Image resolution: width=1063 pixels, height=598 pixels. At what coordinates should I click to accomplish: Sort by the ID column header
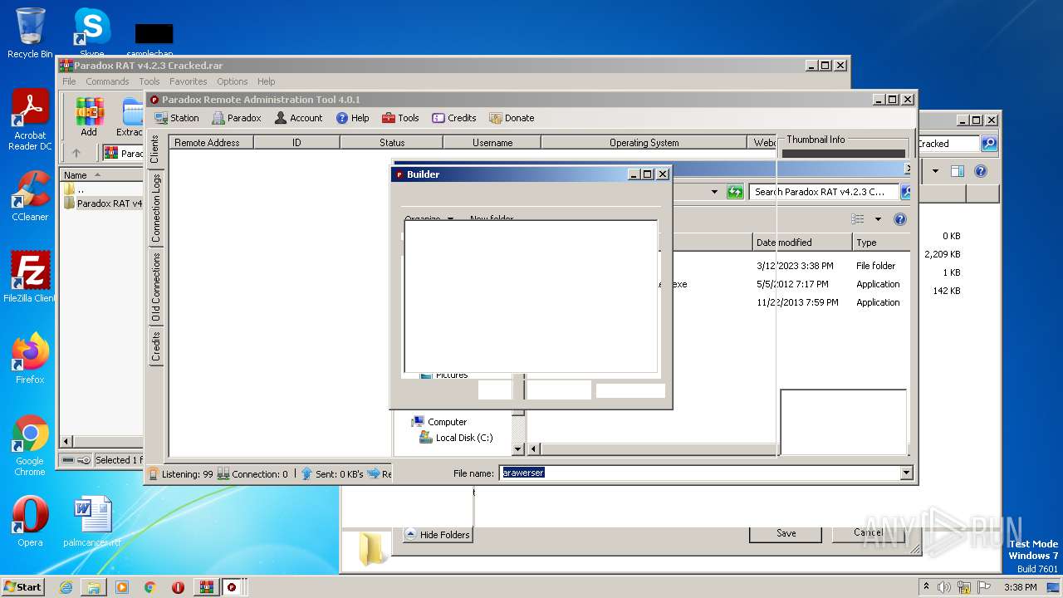pos(296,143)
